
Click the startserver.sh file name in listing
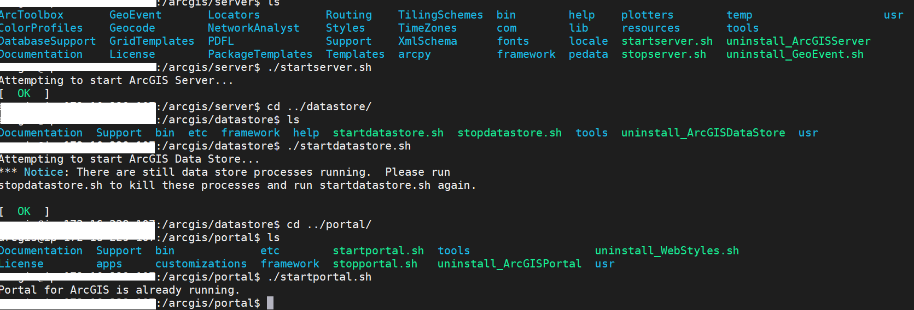(667, 41)
